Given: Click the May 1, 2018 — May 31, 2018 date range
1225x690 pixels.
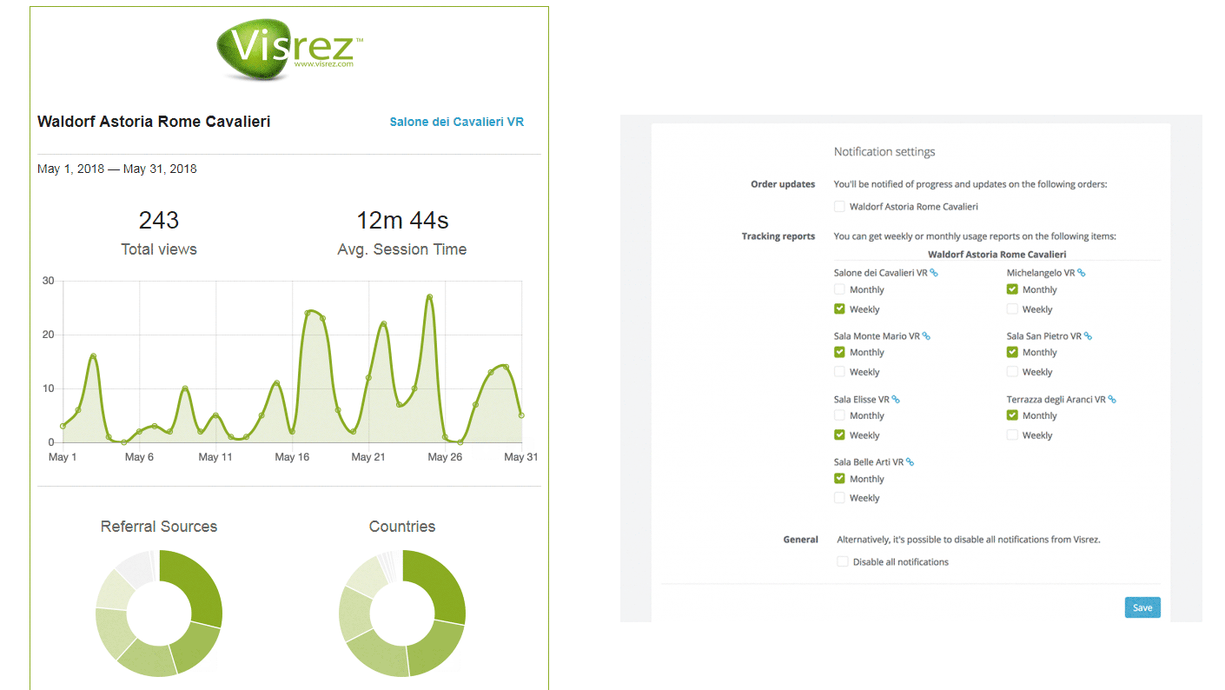Looking at the screenshot, I should (x=117, y=169).
